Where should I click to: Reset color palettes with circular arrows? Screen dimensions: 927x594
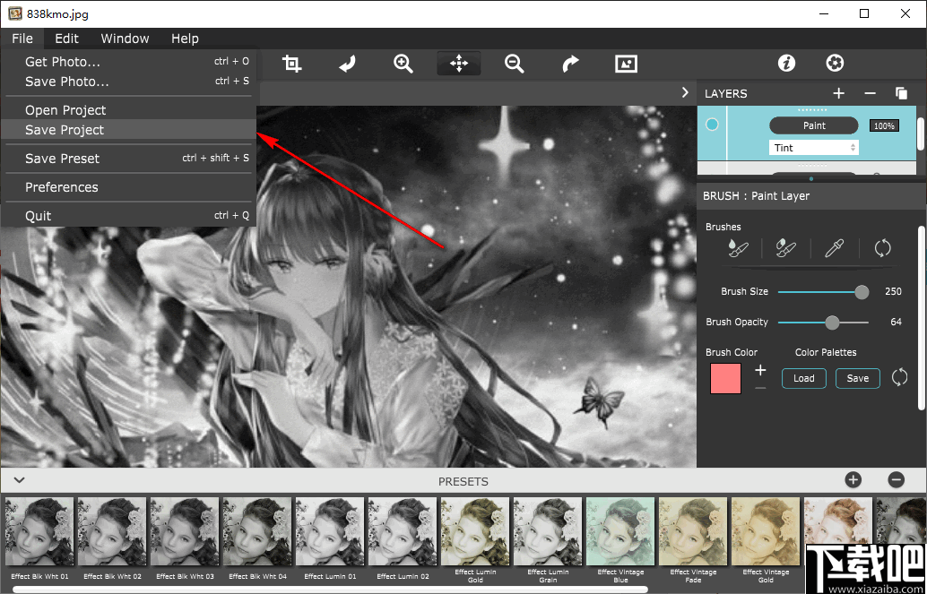(899, 377)
